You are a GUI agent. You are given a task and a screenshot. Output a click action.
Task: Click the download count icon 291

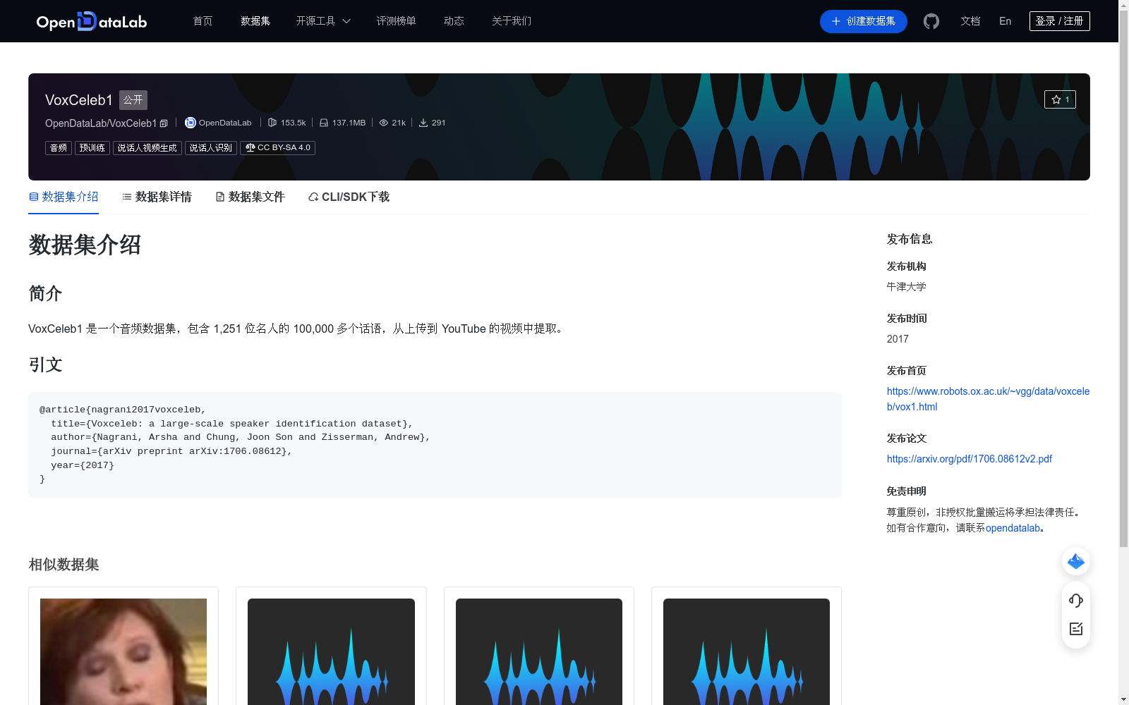423,123
